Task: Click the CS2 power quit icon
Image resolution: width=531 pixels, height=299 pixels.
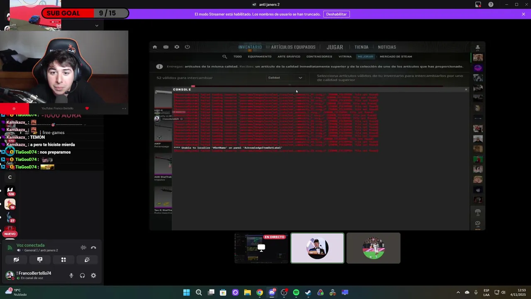Action: (188, 47)
